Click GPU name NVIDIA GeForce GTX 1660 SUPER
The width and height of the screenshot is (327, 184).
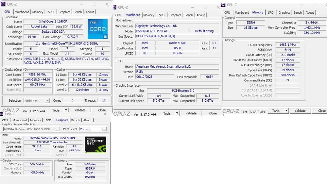point(53,138)
